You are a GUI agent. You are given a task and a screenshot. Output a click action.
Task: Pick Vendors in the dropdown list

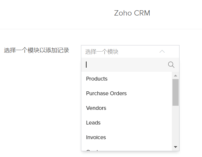click(96, 108)
